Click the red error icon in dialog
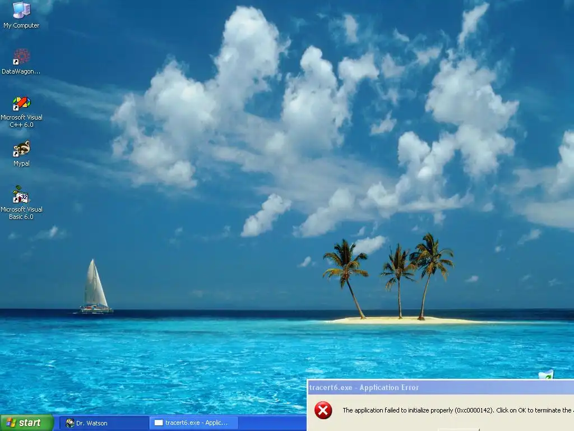Image resolution: width=574 pixels, height=431 pixels. point(323,410)
